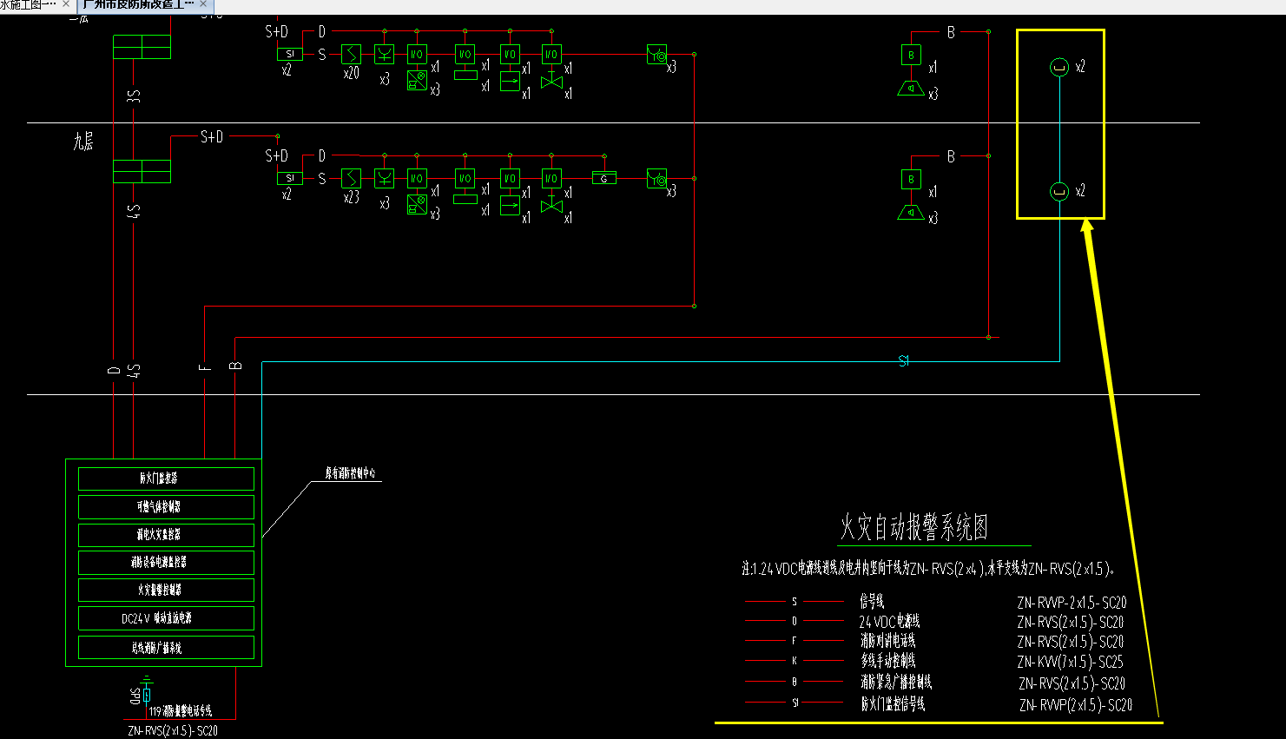Click the ZN-KVV(7x1.5)-SC25 spec text

[1070, 662]
